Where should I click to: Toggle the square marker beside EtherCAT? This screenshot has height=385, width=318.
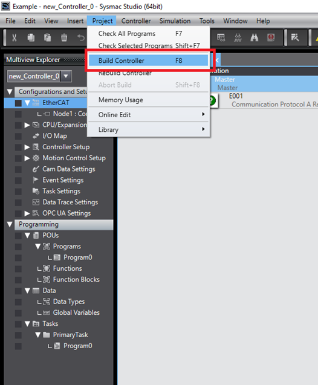click(x=18, y=103)
